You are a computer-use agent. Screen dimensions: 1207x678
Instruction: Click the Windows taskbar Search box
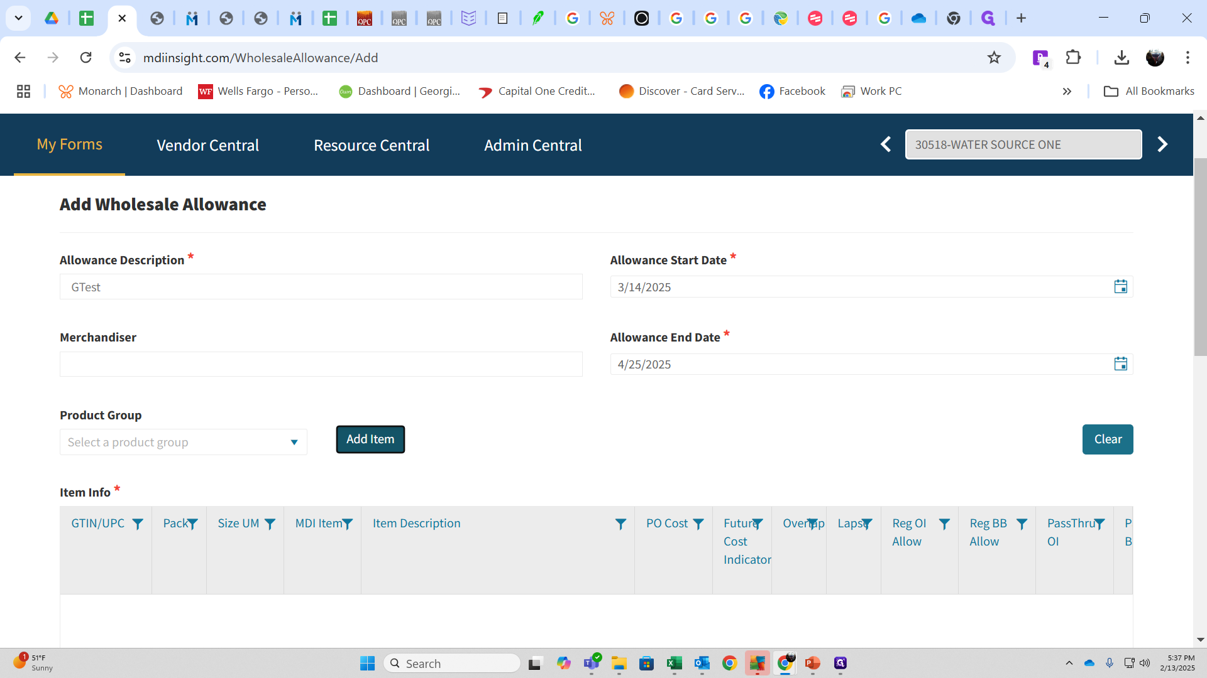pyautogui.click(x=452, y=663)
